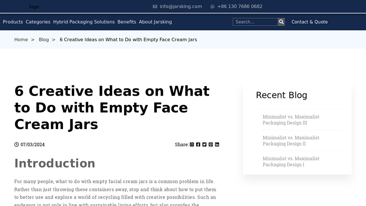The image size is (366, 206).
Task: Focus the Search input field
Action: tap(255, 22)
